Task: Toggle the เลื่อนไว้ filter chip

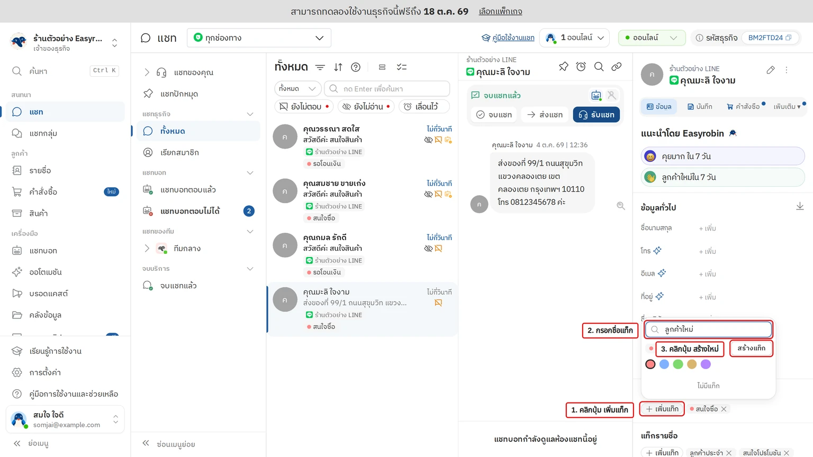Action: pos(424,106)
